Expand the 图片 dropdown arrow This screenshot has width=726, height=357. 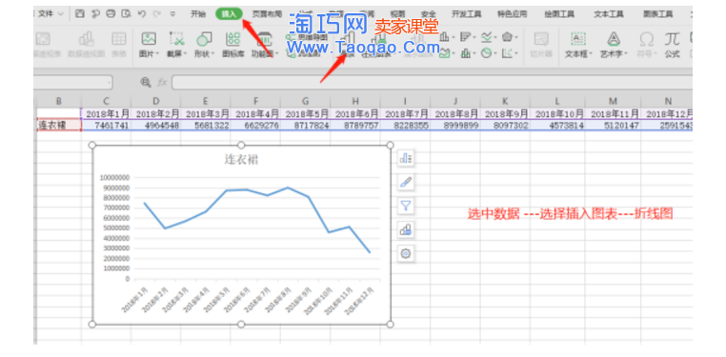157,54
